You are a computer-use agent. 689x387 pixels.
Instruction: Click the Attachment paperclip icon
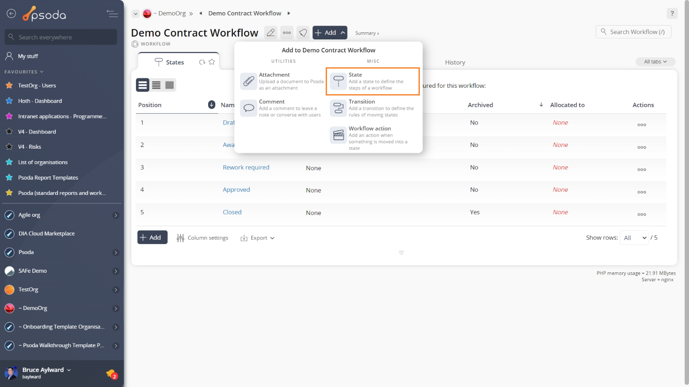click(x=249, y=81)
